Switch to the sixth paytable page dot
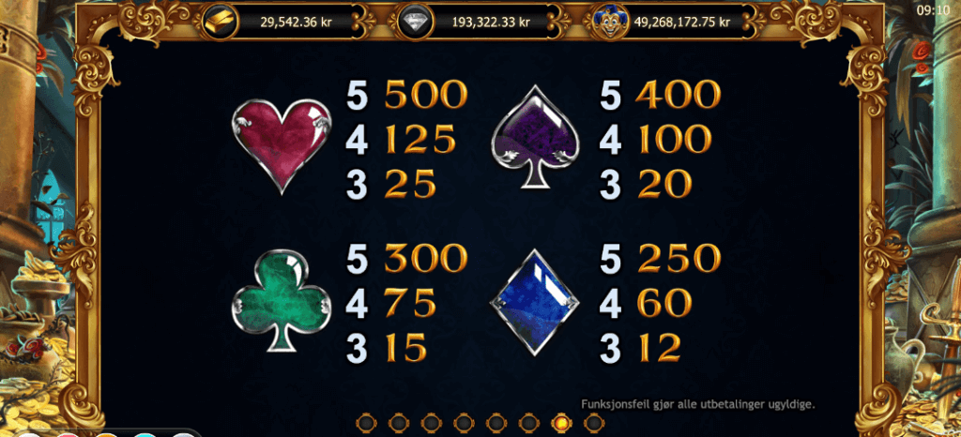Viewport: 961px width, 437px height. tap(528, 422)
